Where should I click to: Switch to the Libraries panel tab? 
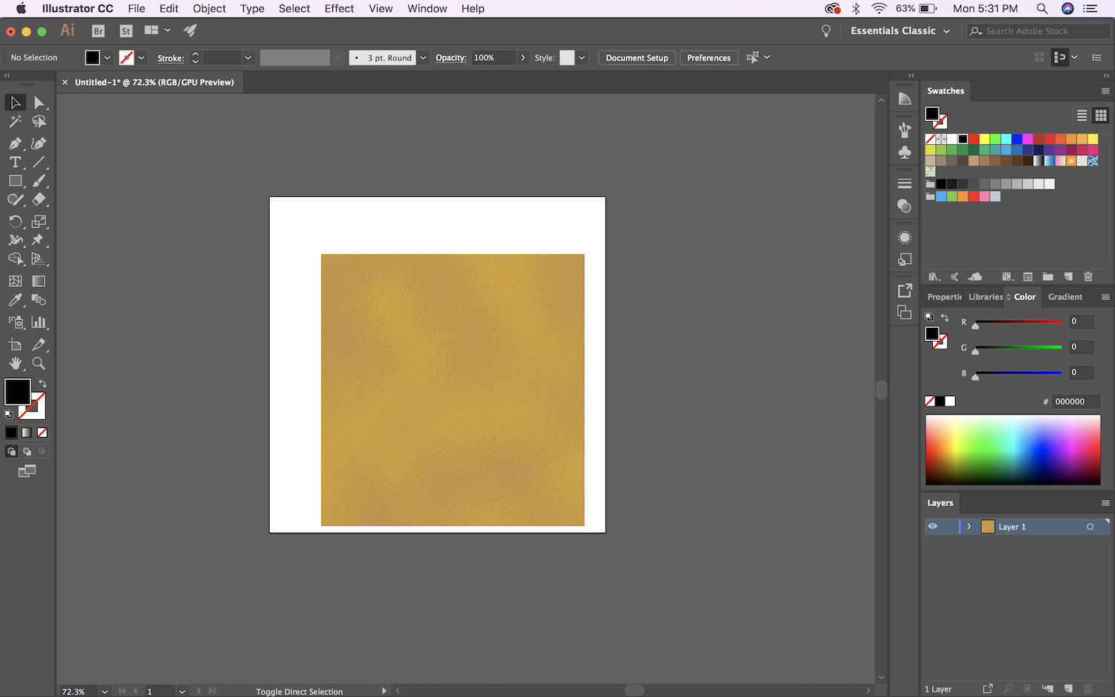[986, 296]
